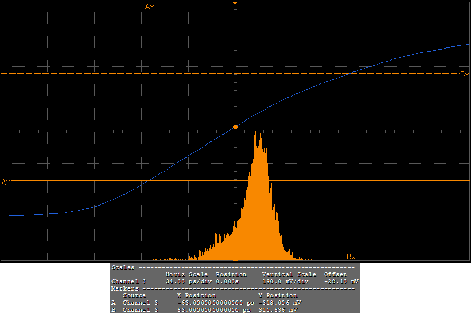Click the Markers section header
Image resolution: width=471 pixels, height=313 pixels.
pyautogui.click(x=125, y=288)
